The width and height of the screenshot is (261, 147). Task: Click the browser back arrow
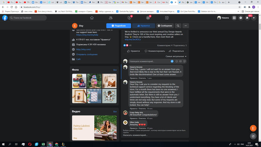3,7
